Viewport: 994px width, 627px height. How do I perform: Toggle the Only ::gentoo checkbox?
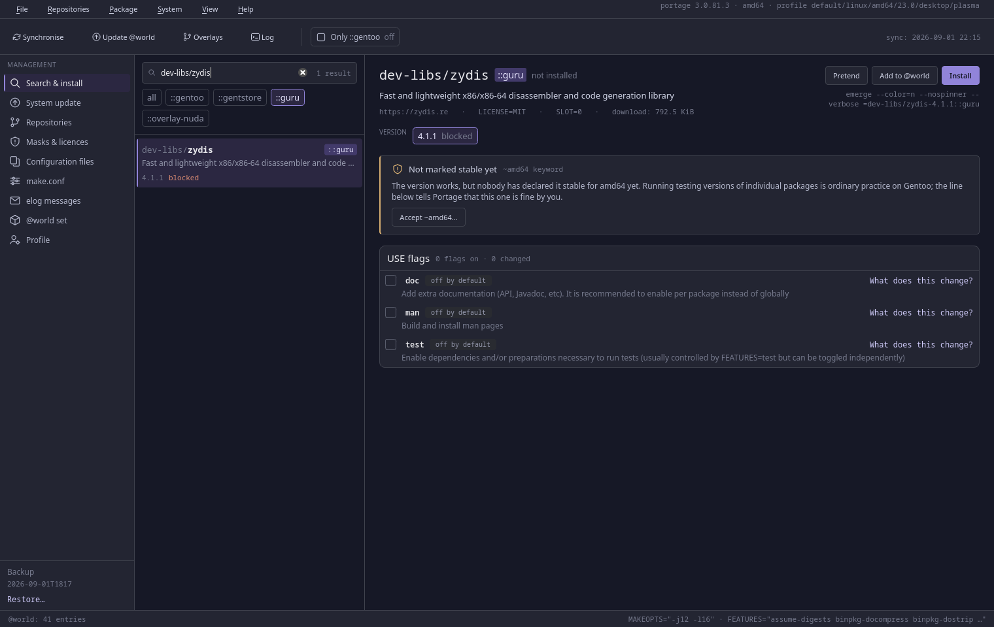[x=321, y=37]
